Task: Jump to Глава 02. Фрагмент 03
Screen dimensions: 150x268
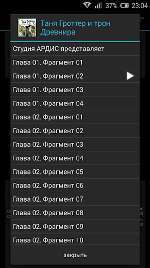Action: (x=75, y=144)
